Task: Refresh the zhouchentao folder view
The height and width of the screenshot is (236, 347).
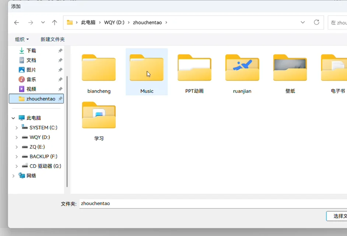Action: coord(316,22)
